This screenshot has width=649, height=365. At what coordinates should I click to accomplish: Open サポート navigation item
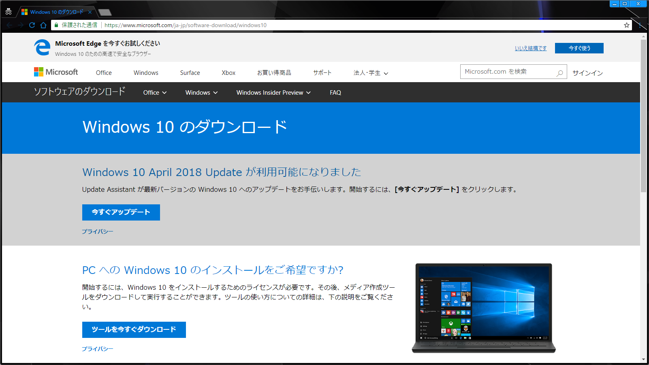click(x=322, y=73)
